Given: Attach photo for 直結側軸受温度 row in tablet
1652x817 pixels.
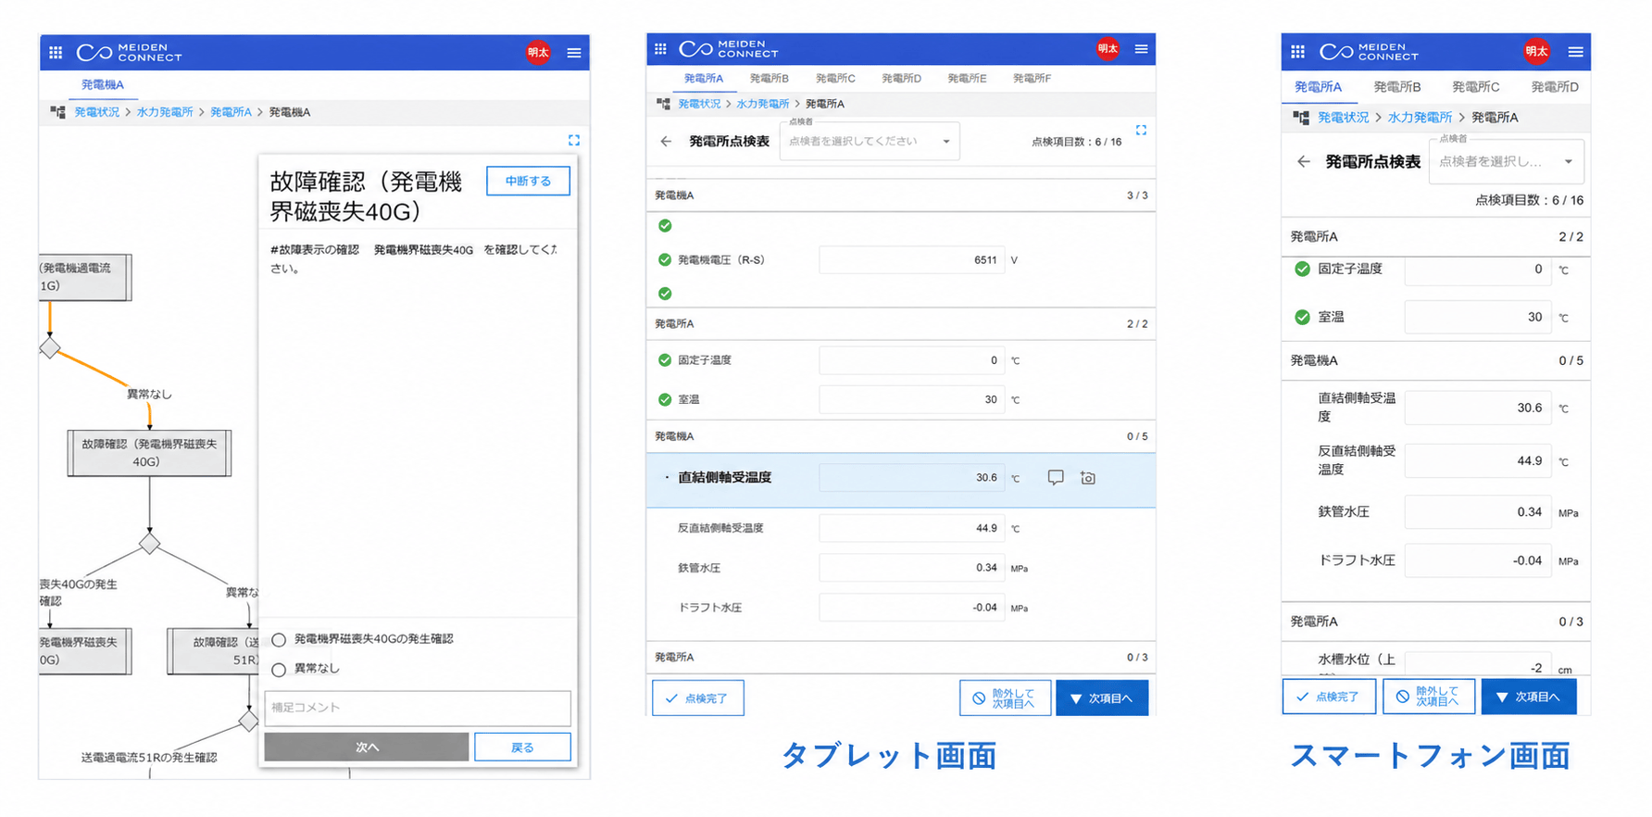Looking at the screenshot, I should (x=1088, y=478).
